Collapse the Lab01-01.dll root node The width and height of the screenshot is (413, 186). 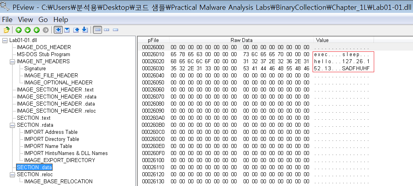[x=5, y=40]
